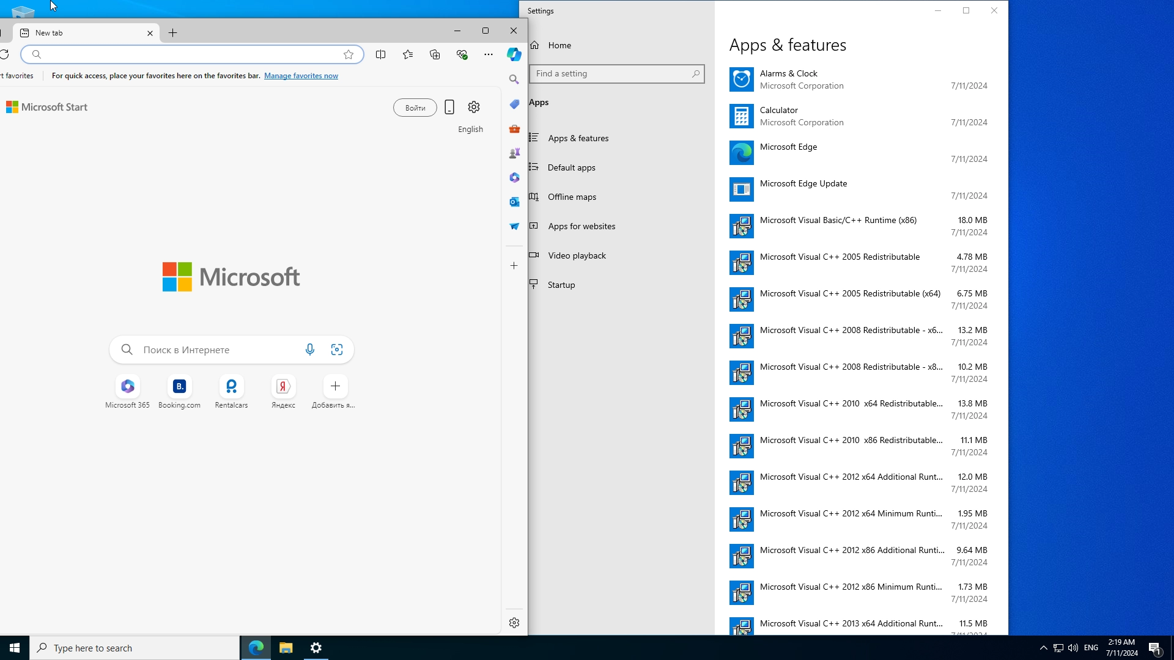Open Copilot in Edge sidebar
1174x660 pixels.
[514, 54]
